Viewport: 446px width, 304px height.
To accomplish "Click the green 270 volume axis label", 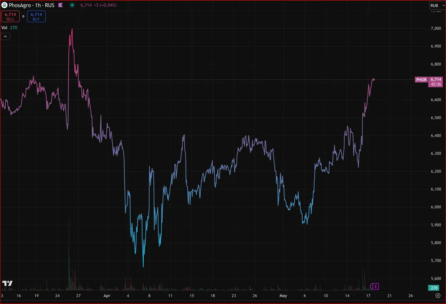I will pyautogui.click(x=434, y=288).
